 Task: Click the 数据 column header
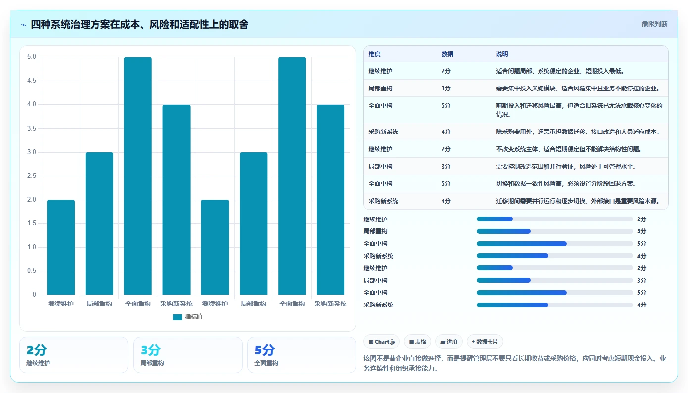pyautogui.click(x=447, y=54)
